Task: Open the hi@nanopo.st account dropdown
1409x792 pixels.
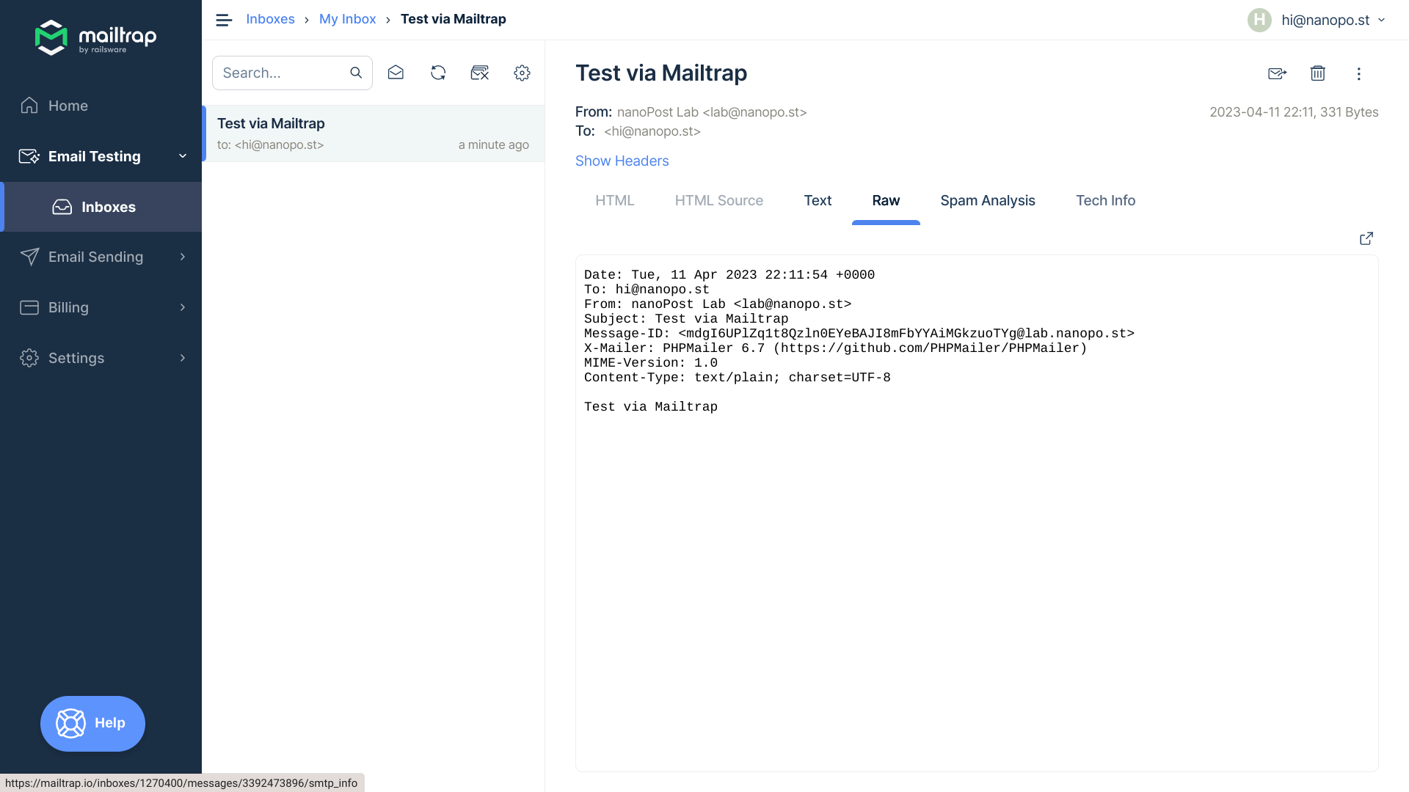Action: tap(1333, 20)
